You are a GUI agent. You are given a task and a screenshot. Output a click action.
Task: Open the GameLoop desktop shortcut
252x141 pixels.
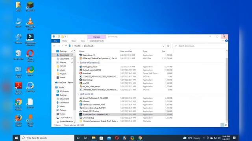click(30, 87)
